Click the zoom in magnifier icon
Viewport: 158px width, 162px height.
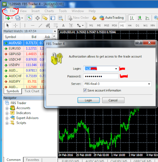point(156,18)
